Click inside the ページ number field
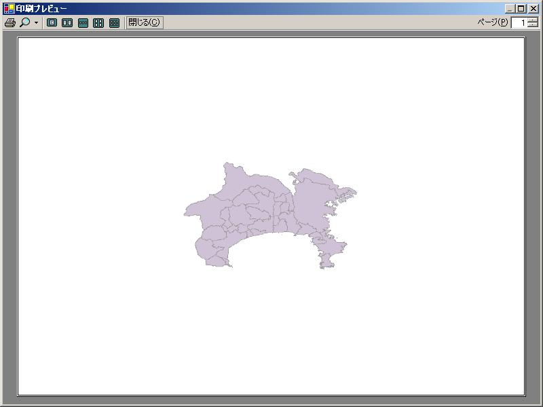Viewport: 543px width, 407px height. tap(518, 22)
